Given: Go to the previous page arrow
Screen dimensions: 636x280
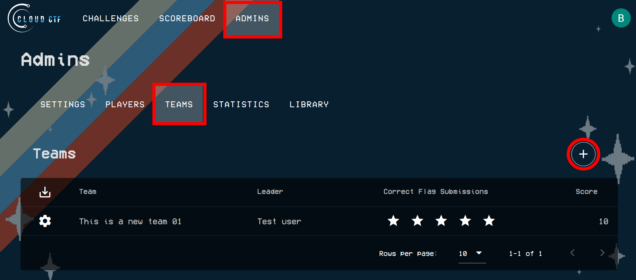Looking at the screenshot, I should click(572, 253).
